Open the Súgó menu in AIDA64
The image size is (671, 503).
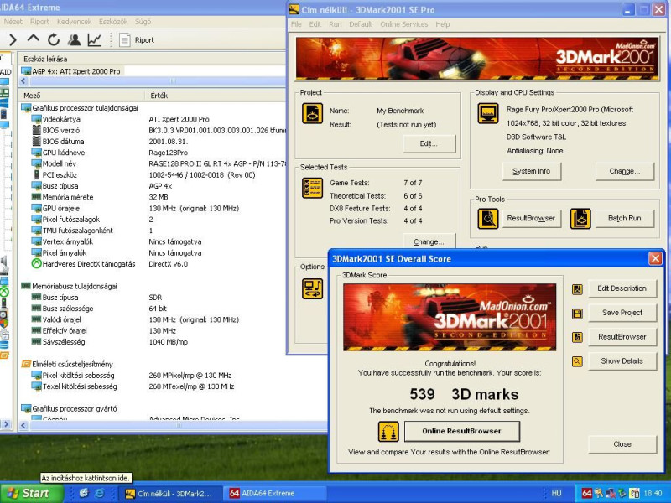pos(143,22)
